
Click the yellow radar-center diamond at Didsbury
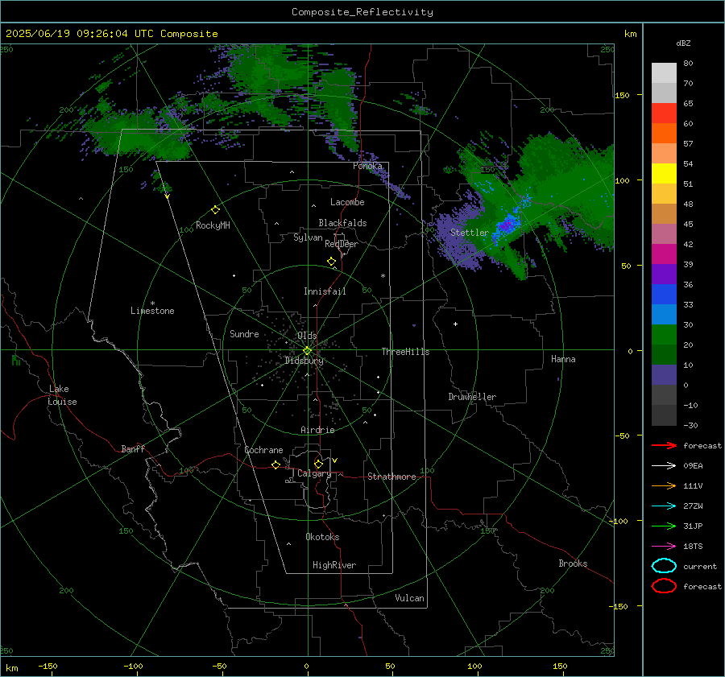[307, 351]
